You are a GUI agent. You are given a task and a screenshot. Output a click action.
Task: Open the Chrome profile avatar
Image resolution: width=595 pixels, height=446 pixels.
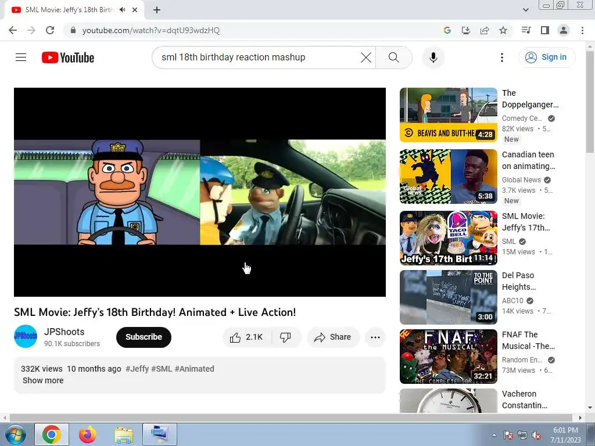564,30
